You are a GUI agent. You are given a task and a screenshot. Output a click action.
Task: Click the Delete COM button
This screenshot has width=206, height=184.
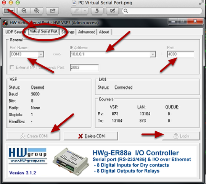[91, 136]
